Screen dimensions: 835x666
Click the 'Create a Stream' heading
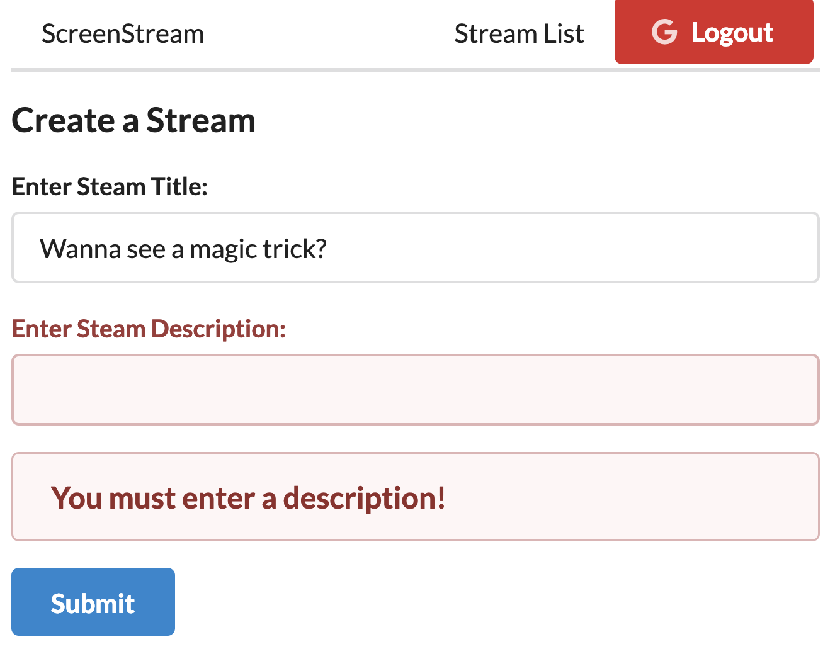pyautogui.click(x=133, y=121)
